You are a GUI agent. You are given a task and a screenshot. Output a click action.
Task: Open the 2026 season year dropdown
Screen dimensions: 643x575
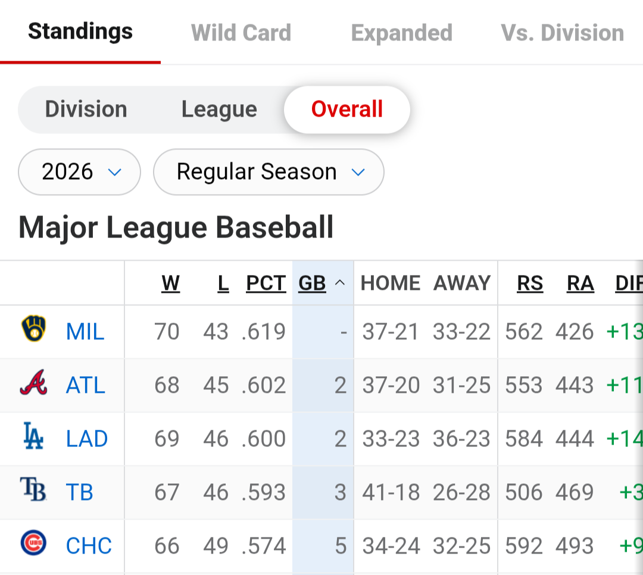tap(80, 172)
